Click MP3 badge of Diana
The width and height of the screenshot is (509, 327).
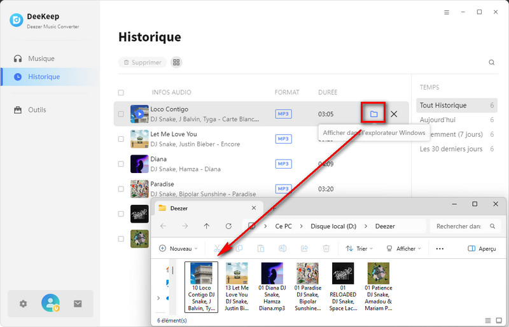pyautogui.click(x=283, y=164)
